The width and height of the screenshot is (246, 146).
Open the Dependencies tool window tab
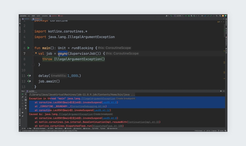click(x=112, y=128)
